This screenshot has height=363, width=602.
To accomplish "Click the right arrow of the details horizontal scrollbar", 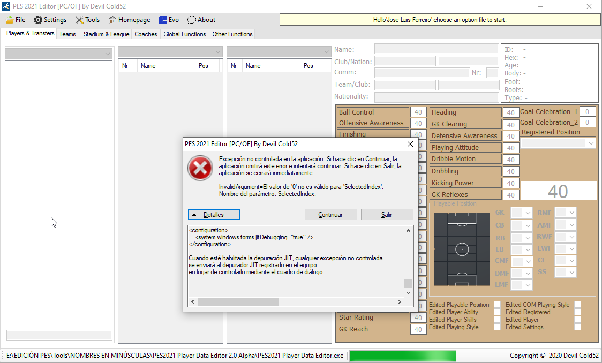I will [400, 301].
